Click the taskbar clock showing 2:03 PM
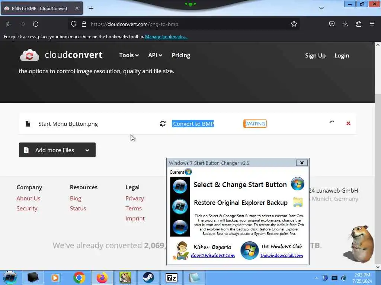This screenshot has width=381, height=285. 362,278
